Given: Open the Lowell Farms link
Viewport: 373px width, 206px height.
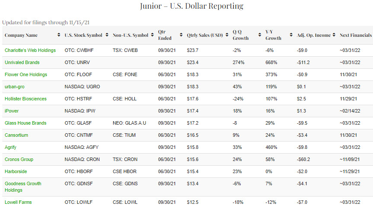Looking at the screenshot, I should (18, 202).
